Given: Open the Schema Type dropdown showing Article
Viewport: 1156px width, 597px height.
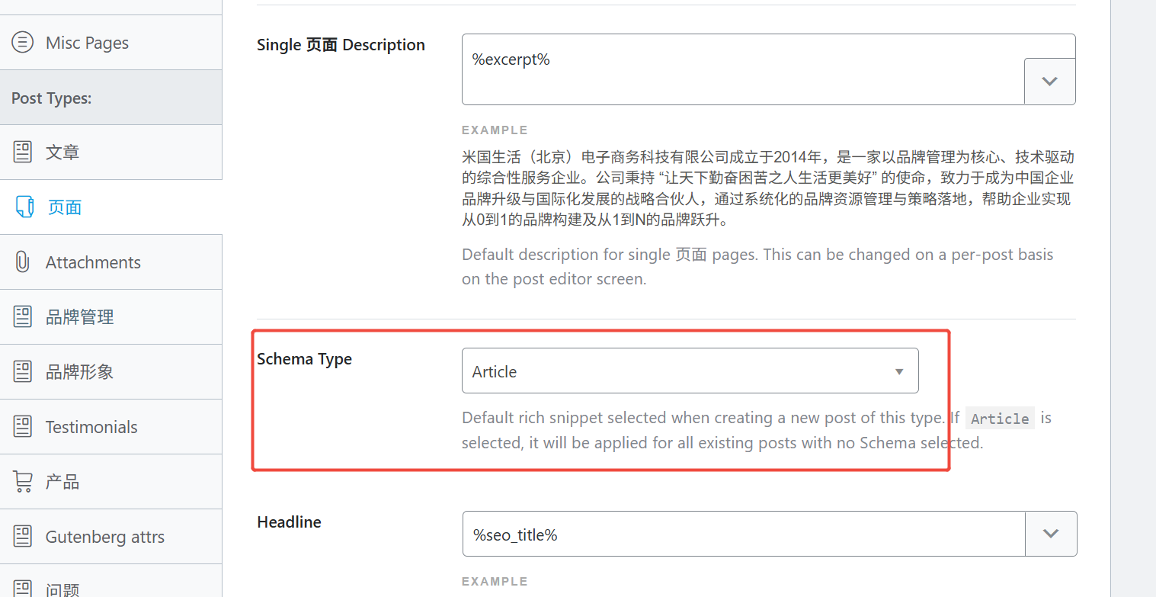Looking at the screenshot, I should coord(690,371).
